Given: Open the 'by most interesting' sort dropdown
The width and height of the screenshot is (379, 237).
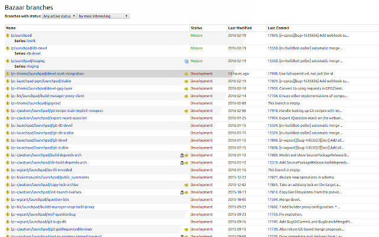Looking at the screenshot, I should point(104,16).
